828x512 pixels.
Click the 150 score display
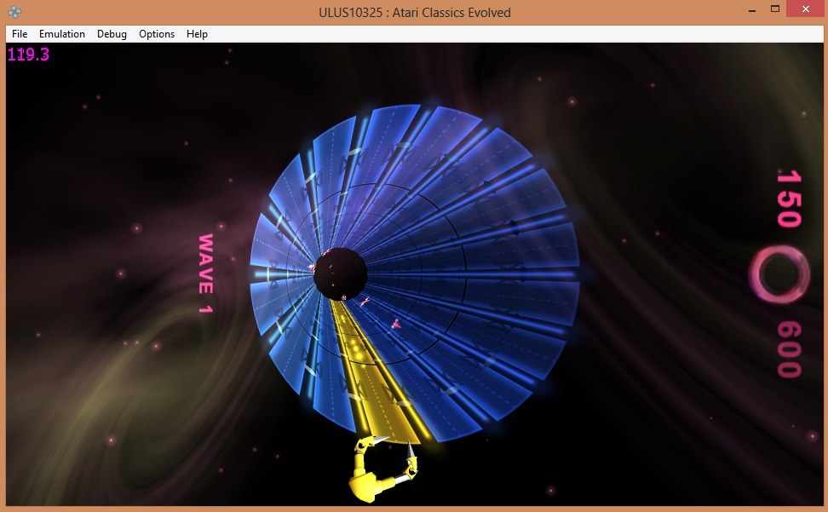tap(788, 198)
